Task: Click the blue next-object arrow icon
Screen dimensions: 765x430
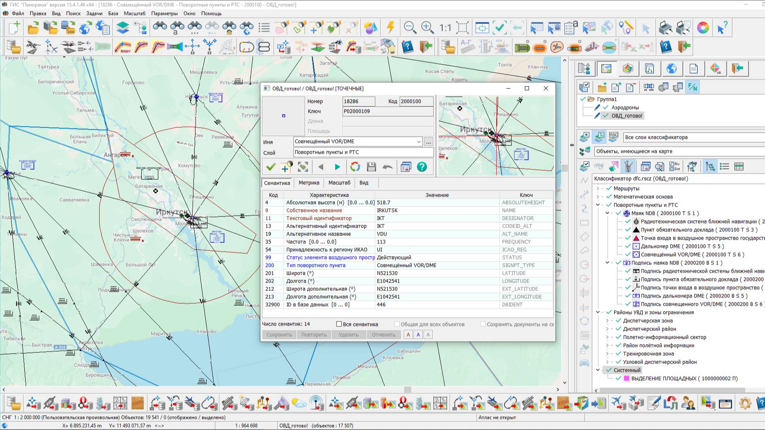Action: coord(337,167)
